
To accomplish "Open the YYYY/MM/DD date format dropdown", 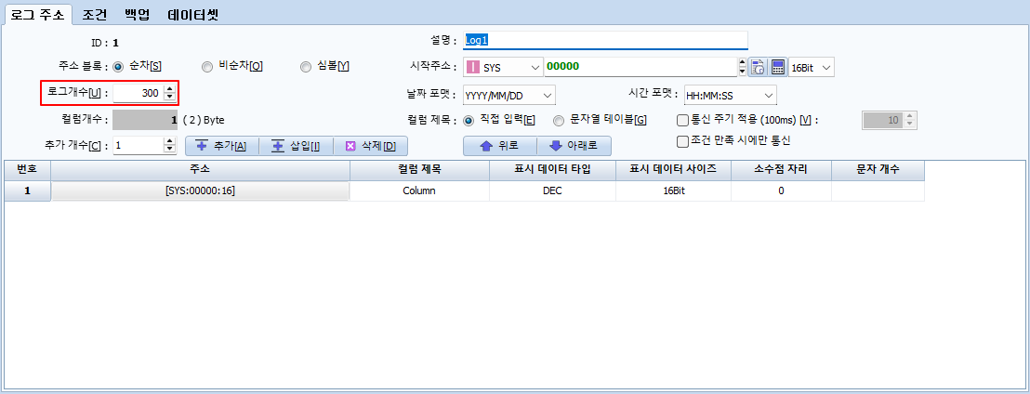I will [509, 95].
